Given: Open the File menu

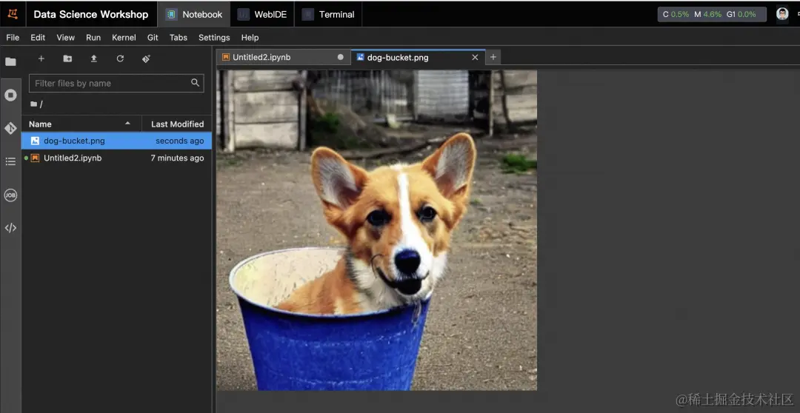Looking at the screenshot, I should [x=13, y=37].
